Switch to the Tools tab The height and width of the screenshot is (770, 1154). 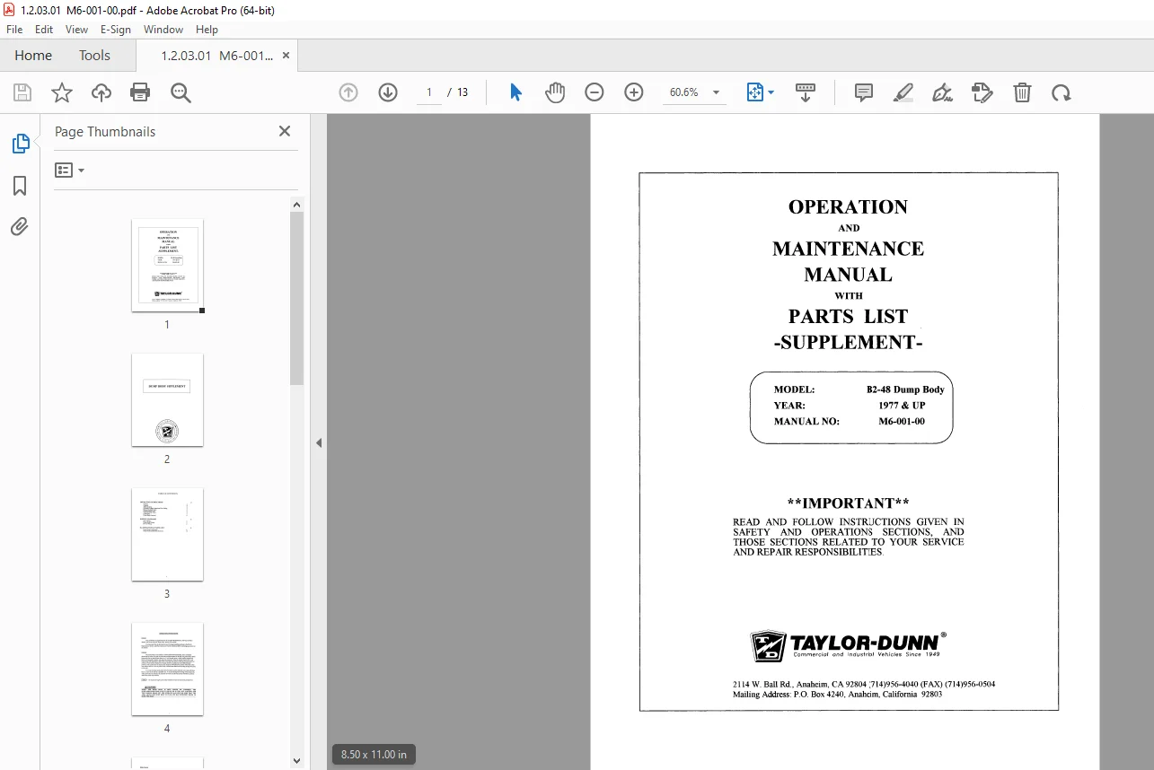pos(94,56)
